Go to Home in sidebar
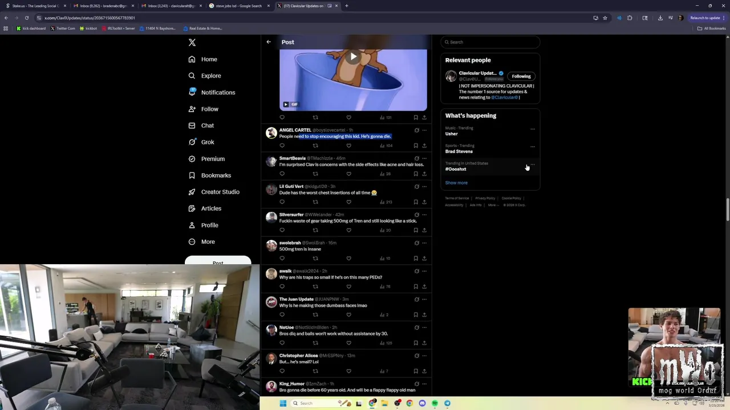Image resolution: width=730 pixels, height=410 pixels. (x=203, y=59)
